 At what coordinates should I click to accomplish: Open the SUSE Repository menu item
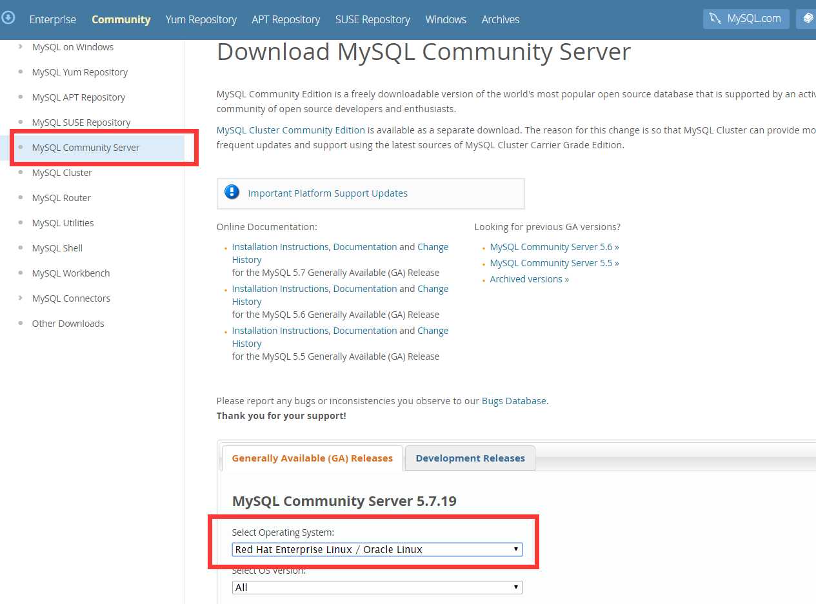[373, 19]
